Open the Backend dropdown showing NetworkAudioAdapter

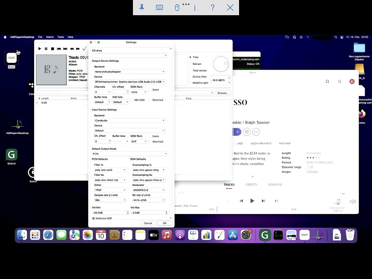(130, 72)
